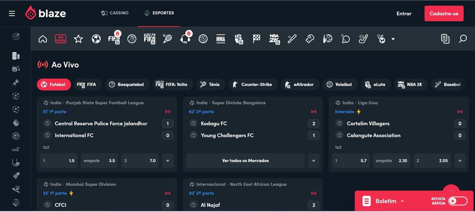This screenshot has width=475, height=212.
Task: Bet on empate at 2.35 odds
Action: [392, 161]
